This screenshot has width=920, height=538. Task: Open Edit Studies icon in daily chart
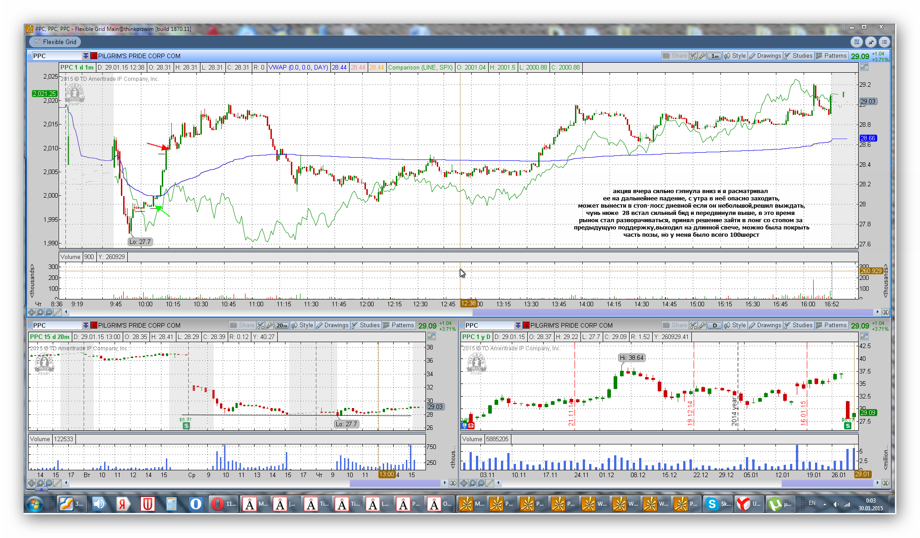tap(693, 325)
